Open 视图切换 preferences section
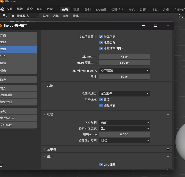Viewport: 185px width, 177px height. [x=18, y=95]
